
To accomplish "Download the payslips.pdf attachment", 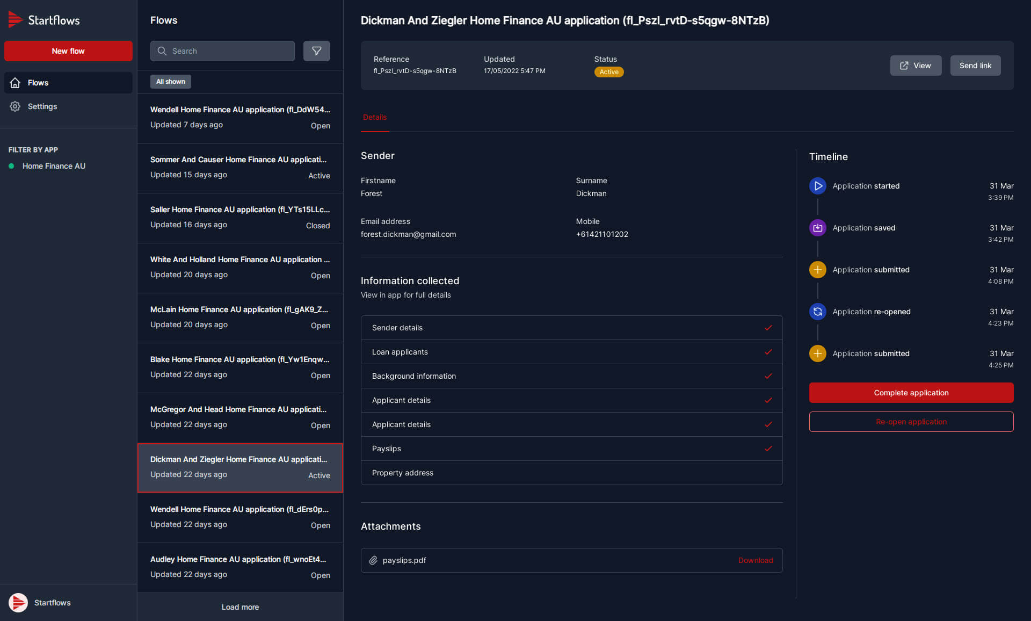I will pyautogui.click(x=756, y=560).
